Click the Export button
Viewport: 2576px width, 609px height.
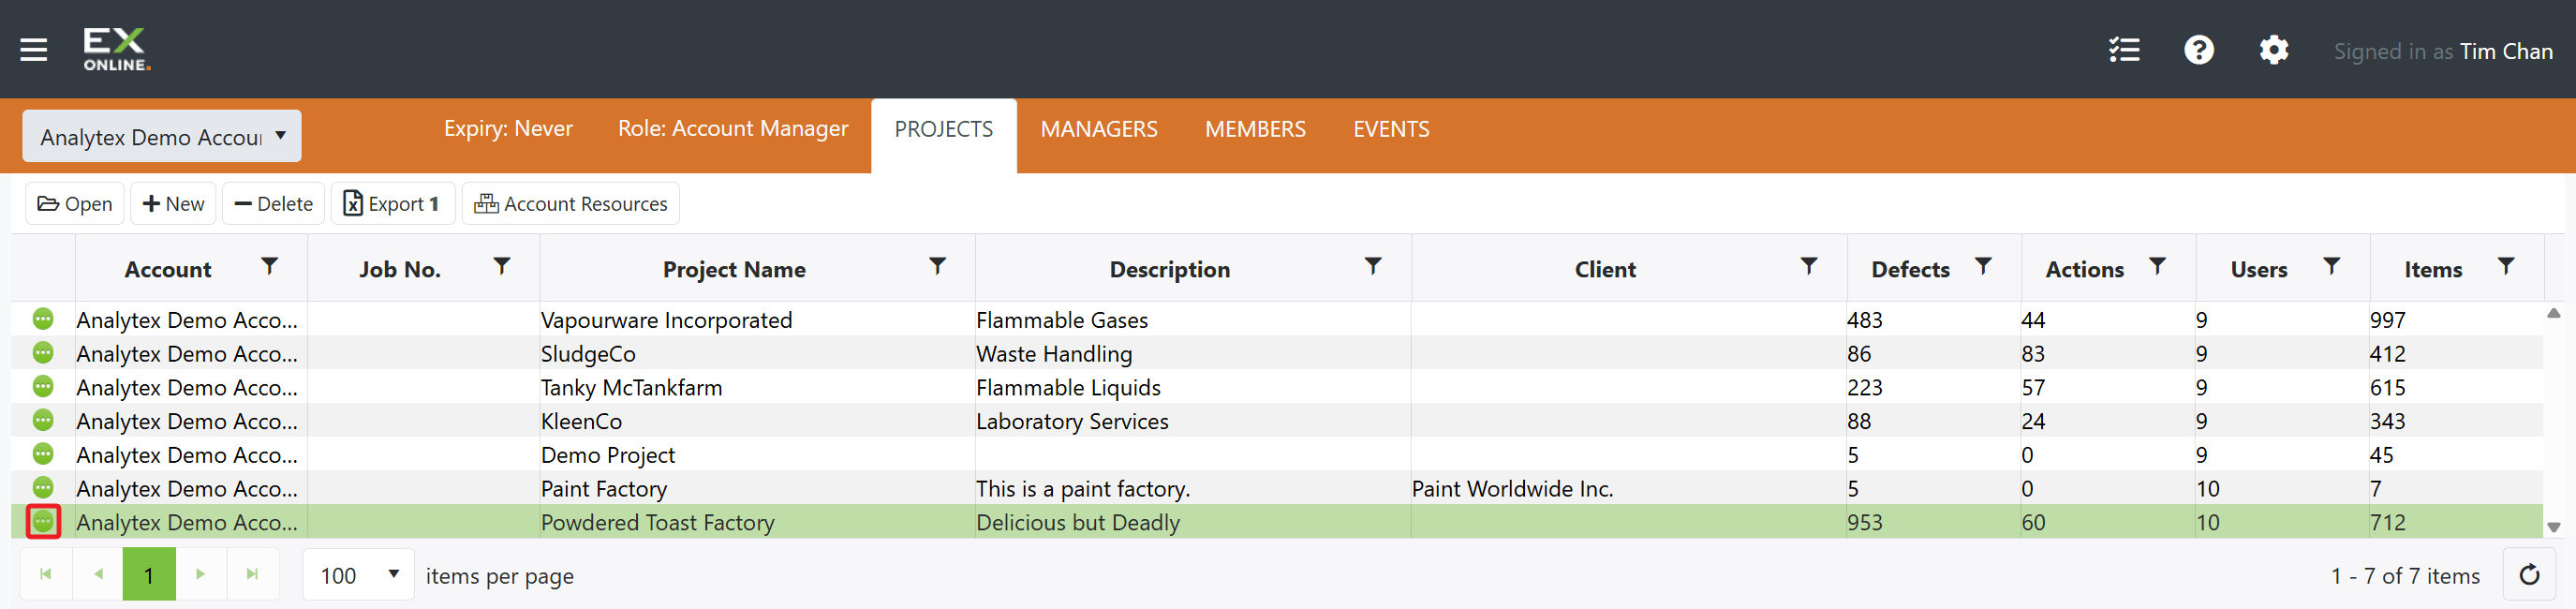tap(393, 204)
